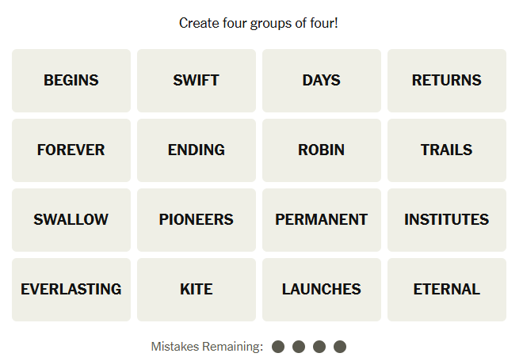The width and height of the screenshot is (523, 357).
Task: Select the EVERLASTING tile
Action: tap(71, 290)
